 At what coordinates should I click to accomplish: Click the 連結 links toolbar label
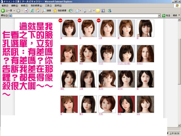[175, 15]
